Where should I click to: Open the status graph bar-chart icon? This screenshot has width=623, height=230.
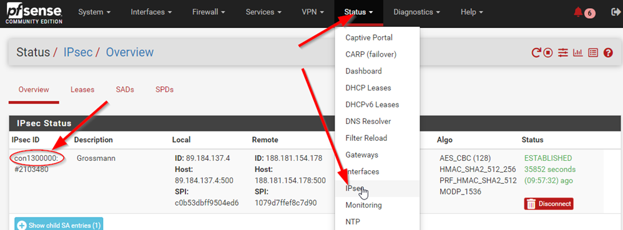tap(577, 52)
